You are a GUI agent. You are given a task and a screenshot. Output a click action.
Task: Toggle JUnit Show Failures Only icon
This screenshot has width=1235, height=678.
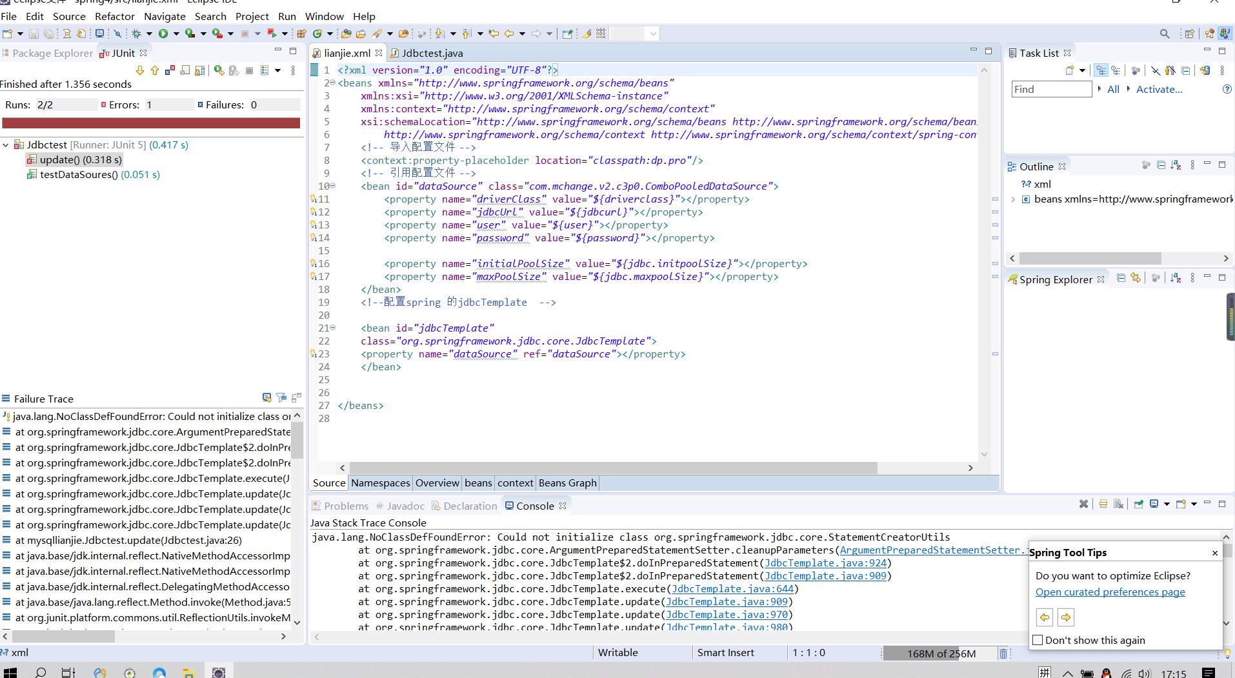click(x=170, y=70)
